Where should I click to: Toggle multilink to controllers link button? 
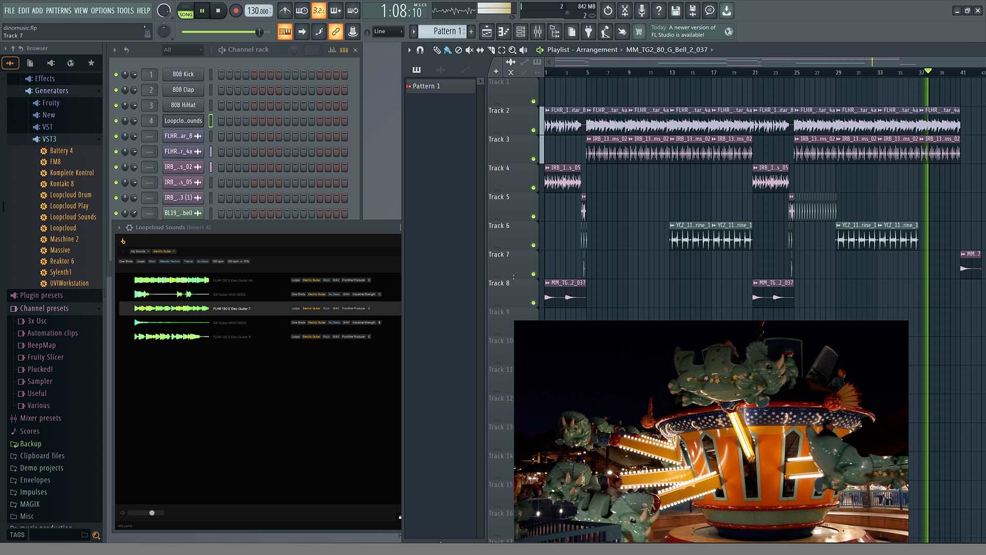(335, 32)
